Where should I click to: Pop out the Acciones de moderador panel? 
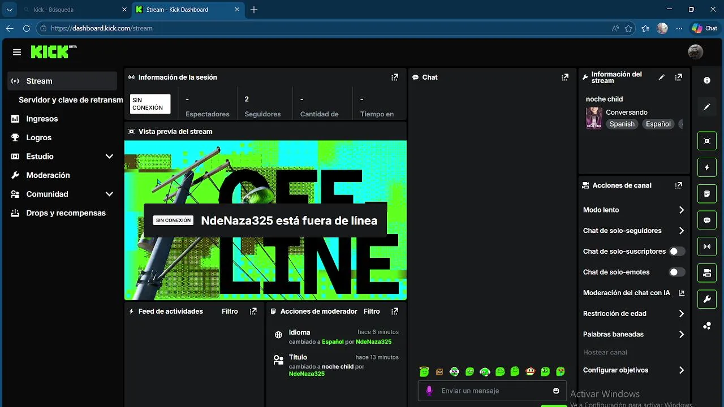tap(395, 311)
